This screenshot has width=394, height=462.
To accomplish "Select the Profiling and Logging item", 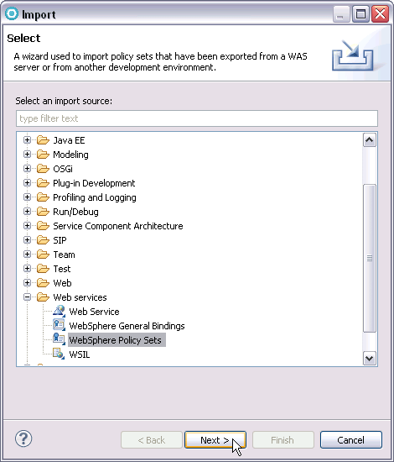I will pyautogui.click(x=95, y=197).
